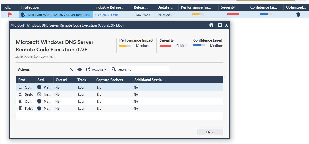Screen dimensions: 309x144
Task: Click the Enter Protection Comment field
Action: pyautogui.click(x=35, y=56)
